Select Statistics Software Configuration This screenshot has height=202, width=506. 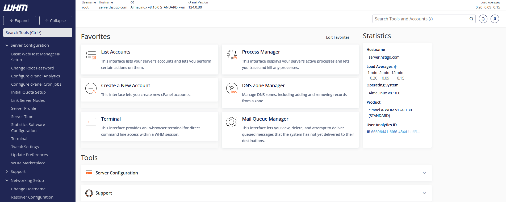(28, 128)
